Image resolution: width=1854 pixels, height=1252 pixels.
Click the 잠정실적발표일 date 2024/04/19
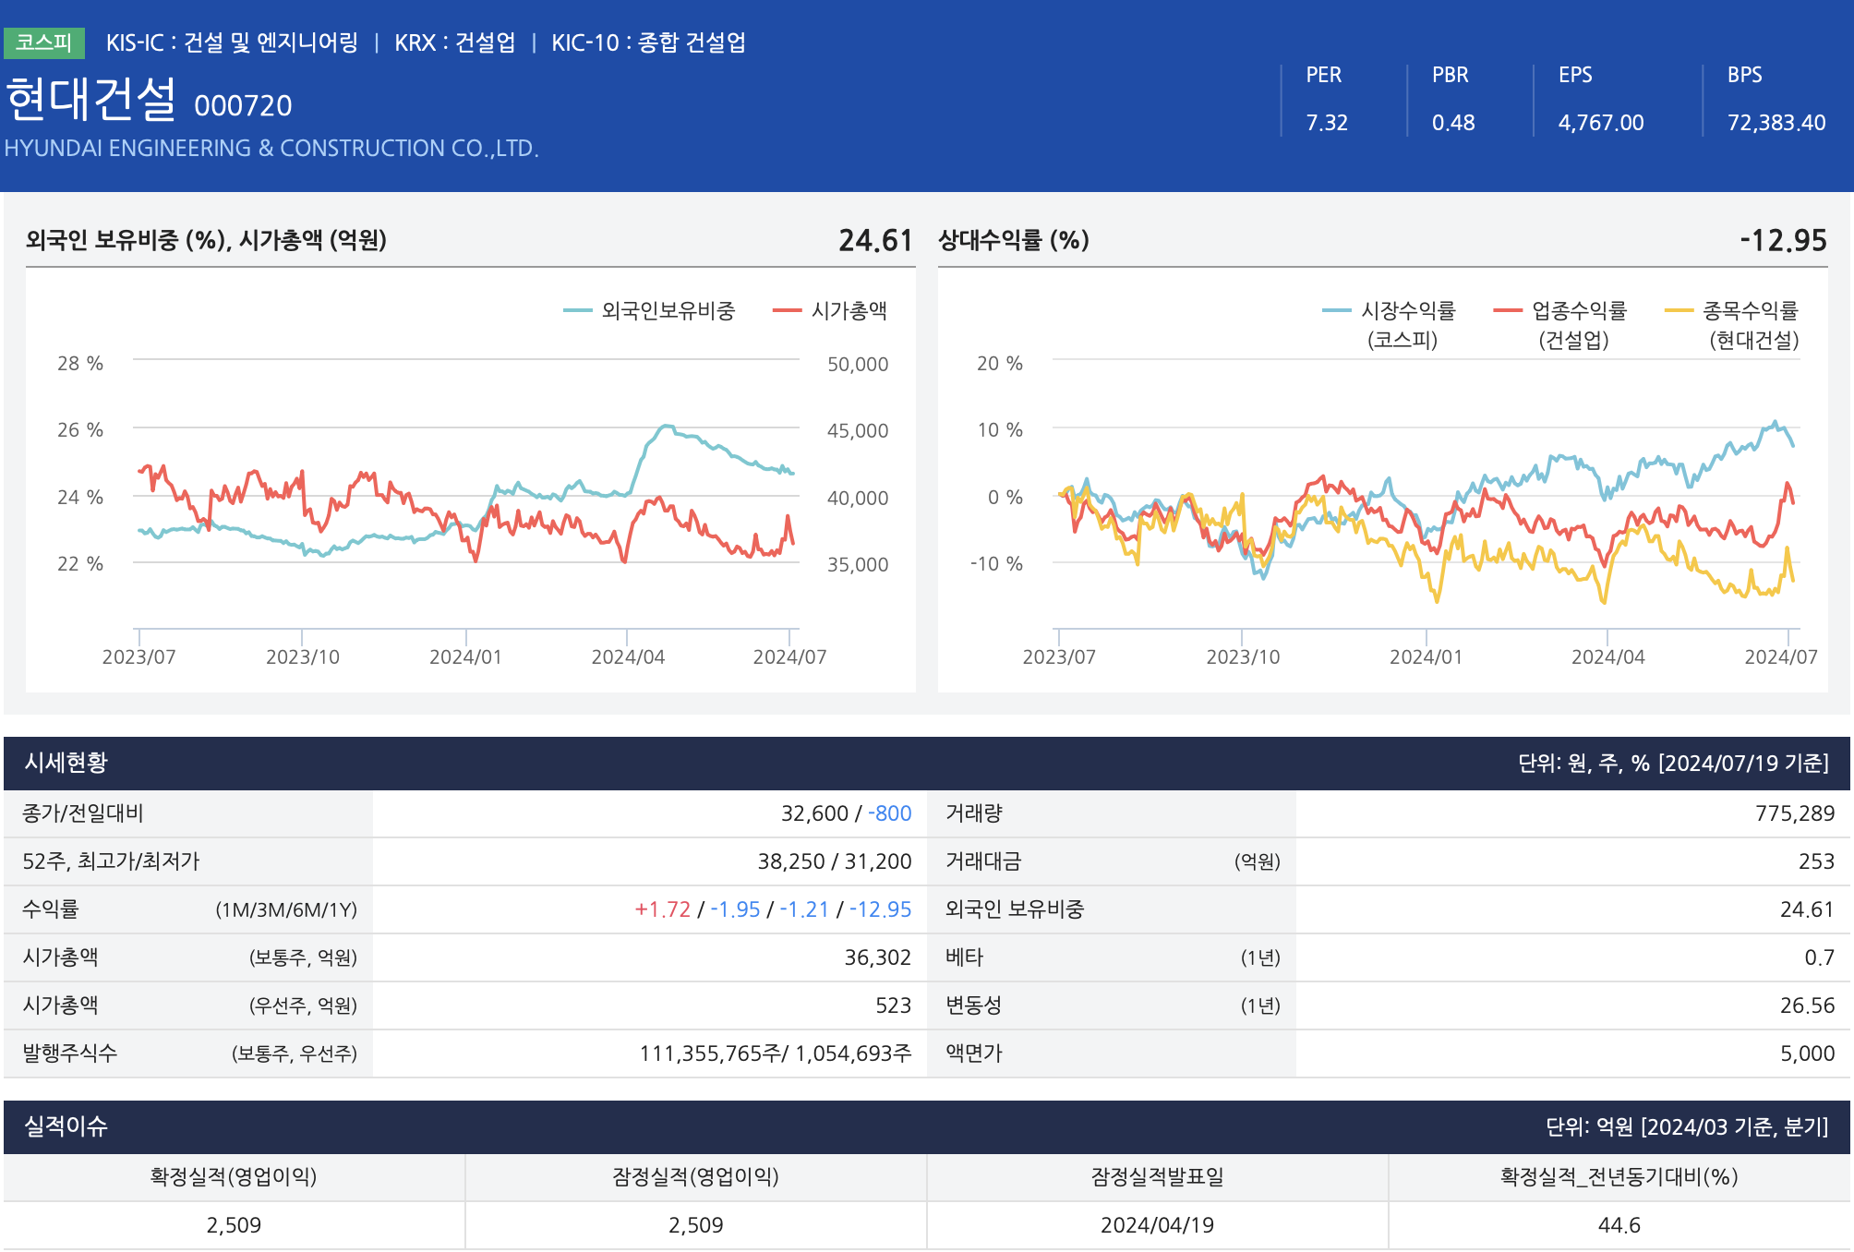[1157, 1225]
